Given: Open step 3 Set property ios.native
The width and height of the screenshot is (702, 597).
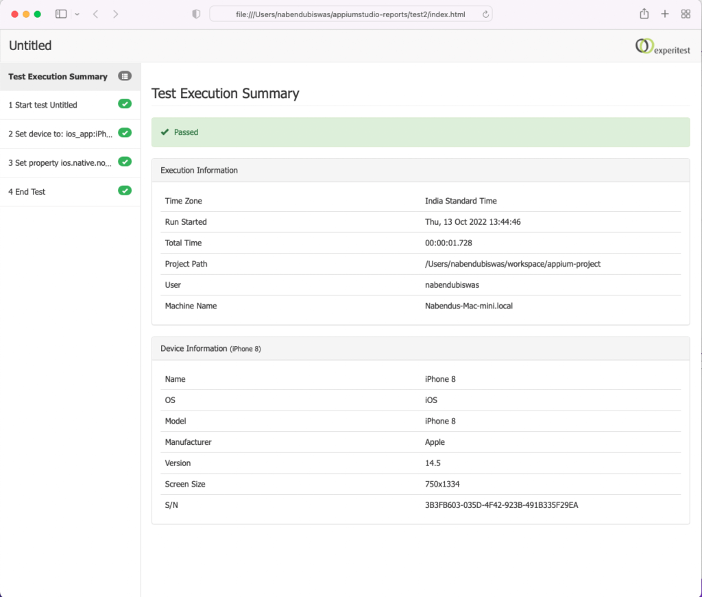Looking at the screenshot, I should pyautogui.click(x=60, y=162).
